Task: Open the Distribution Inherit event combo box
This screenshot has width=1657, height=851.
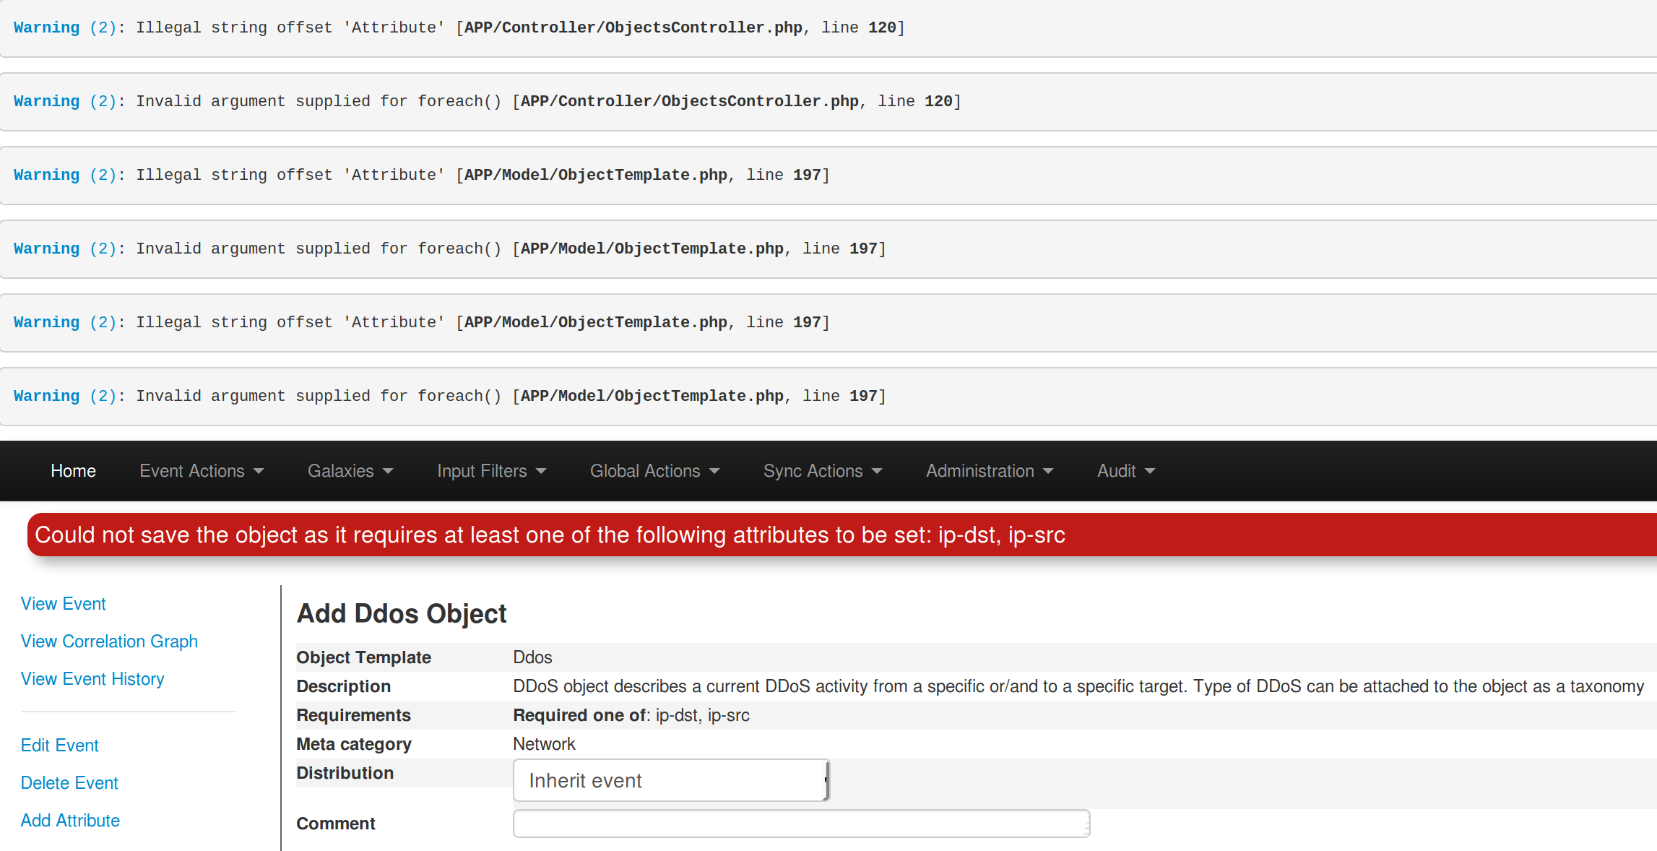Action: 671,780
